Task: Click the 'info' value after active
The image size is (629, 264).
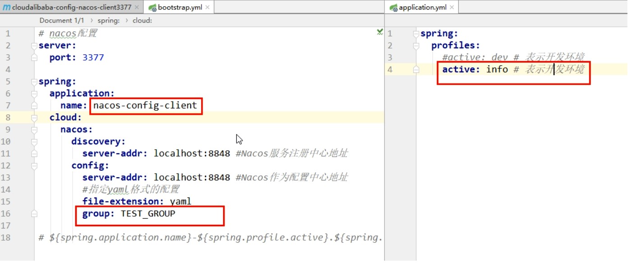Action: coord(497,69)
